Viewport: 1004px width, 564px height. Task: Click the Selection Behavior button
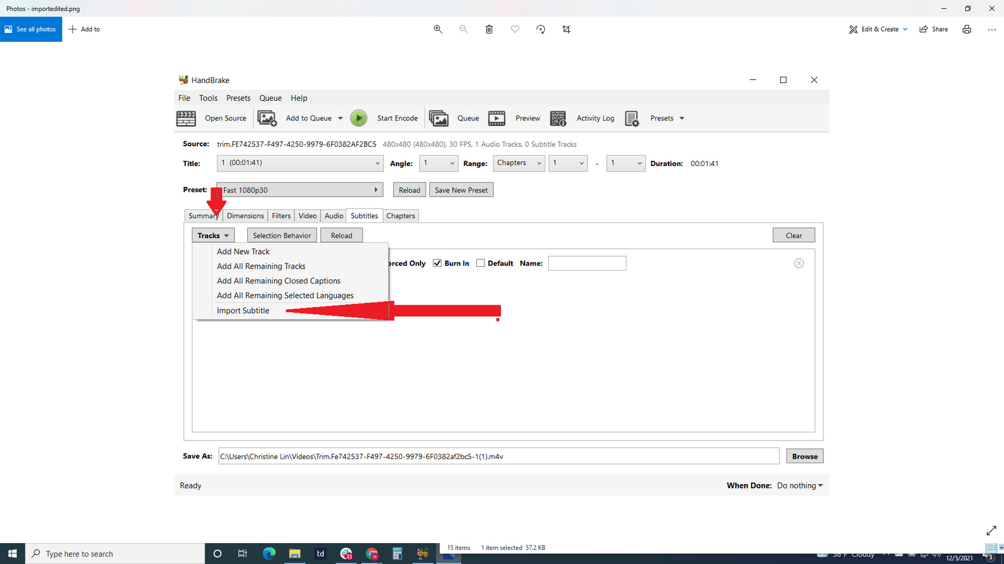pos(282,235)
